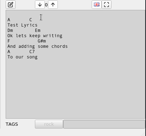Click the blank area below the lyrics
Screen dimensions: 146x136
(x=75, y=89)
